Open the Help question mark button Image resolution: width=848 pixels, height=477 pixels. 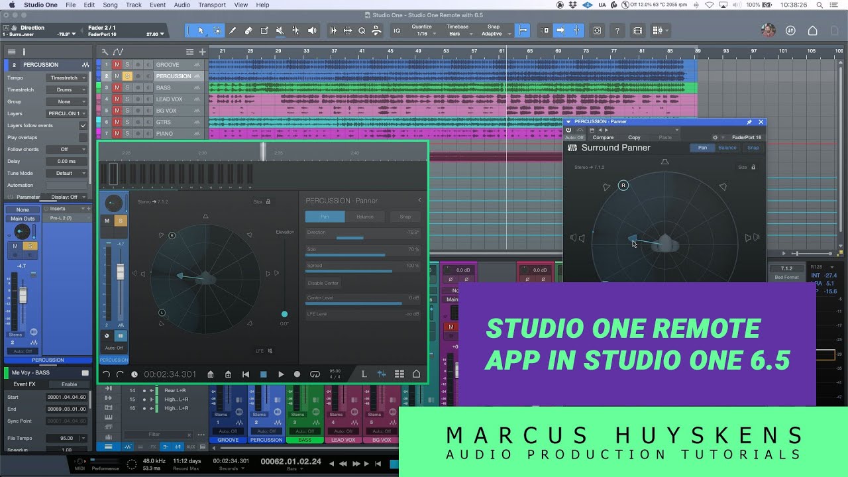(617, 30)
